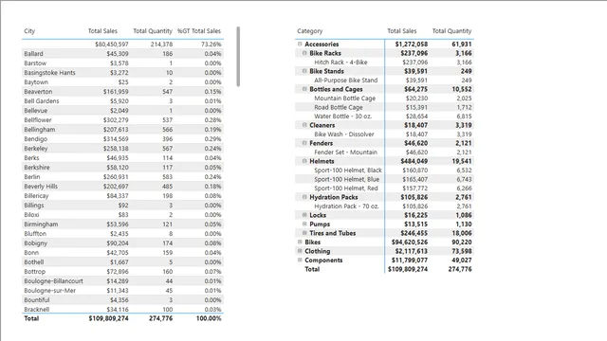Select the Bottrop city row
This screenshot has width=607, height=341.
[x=122, y=272]
